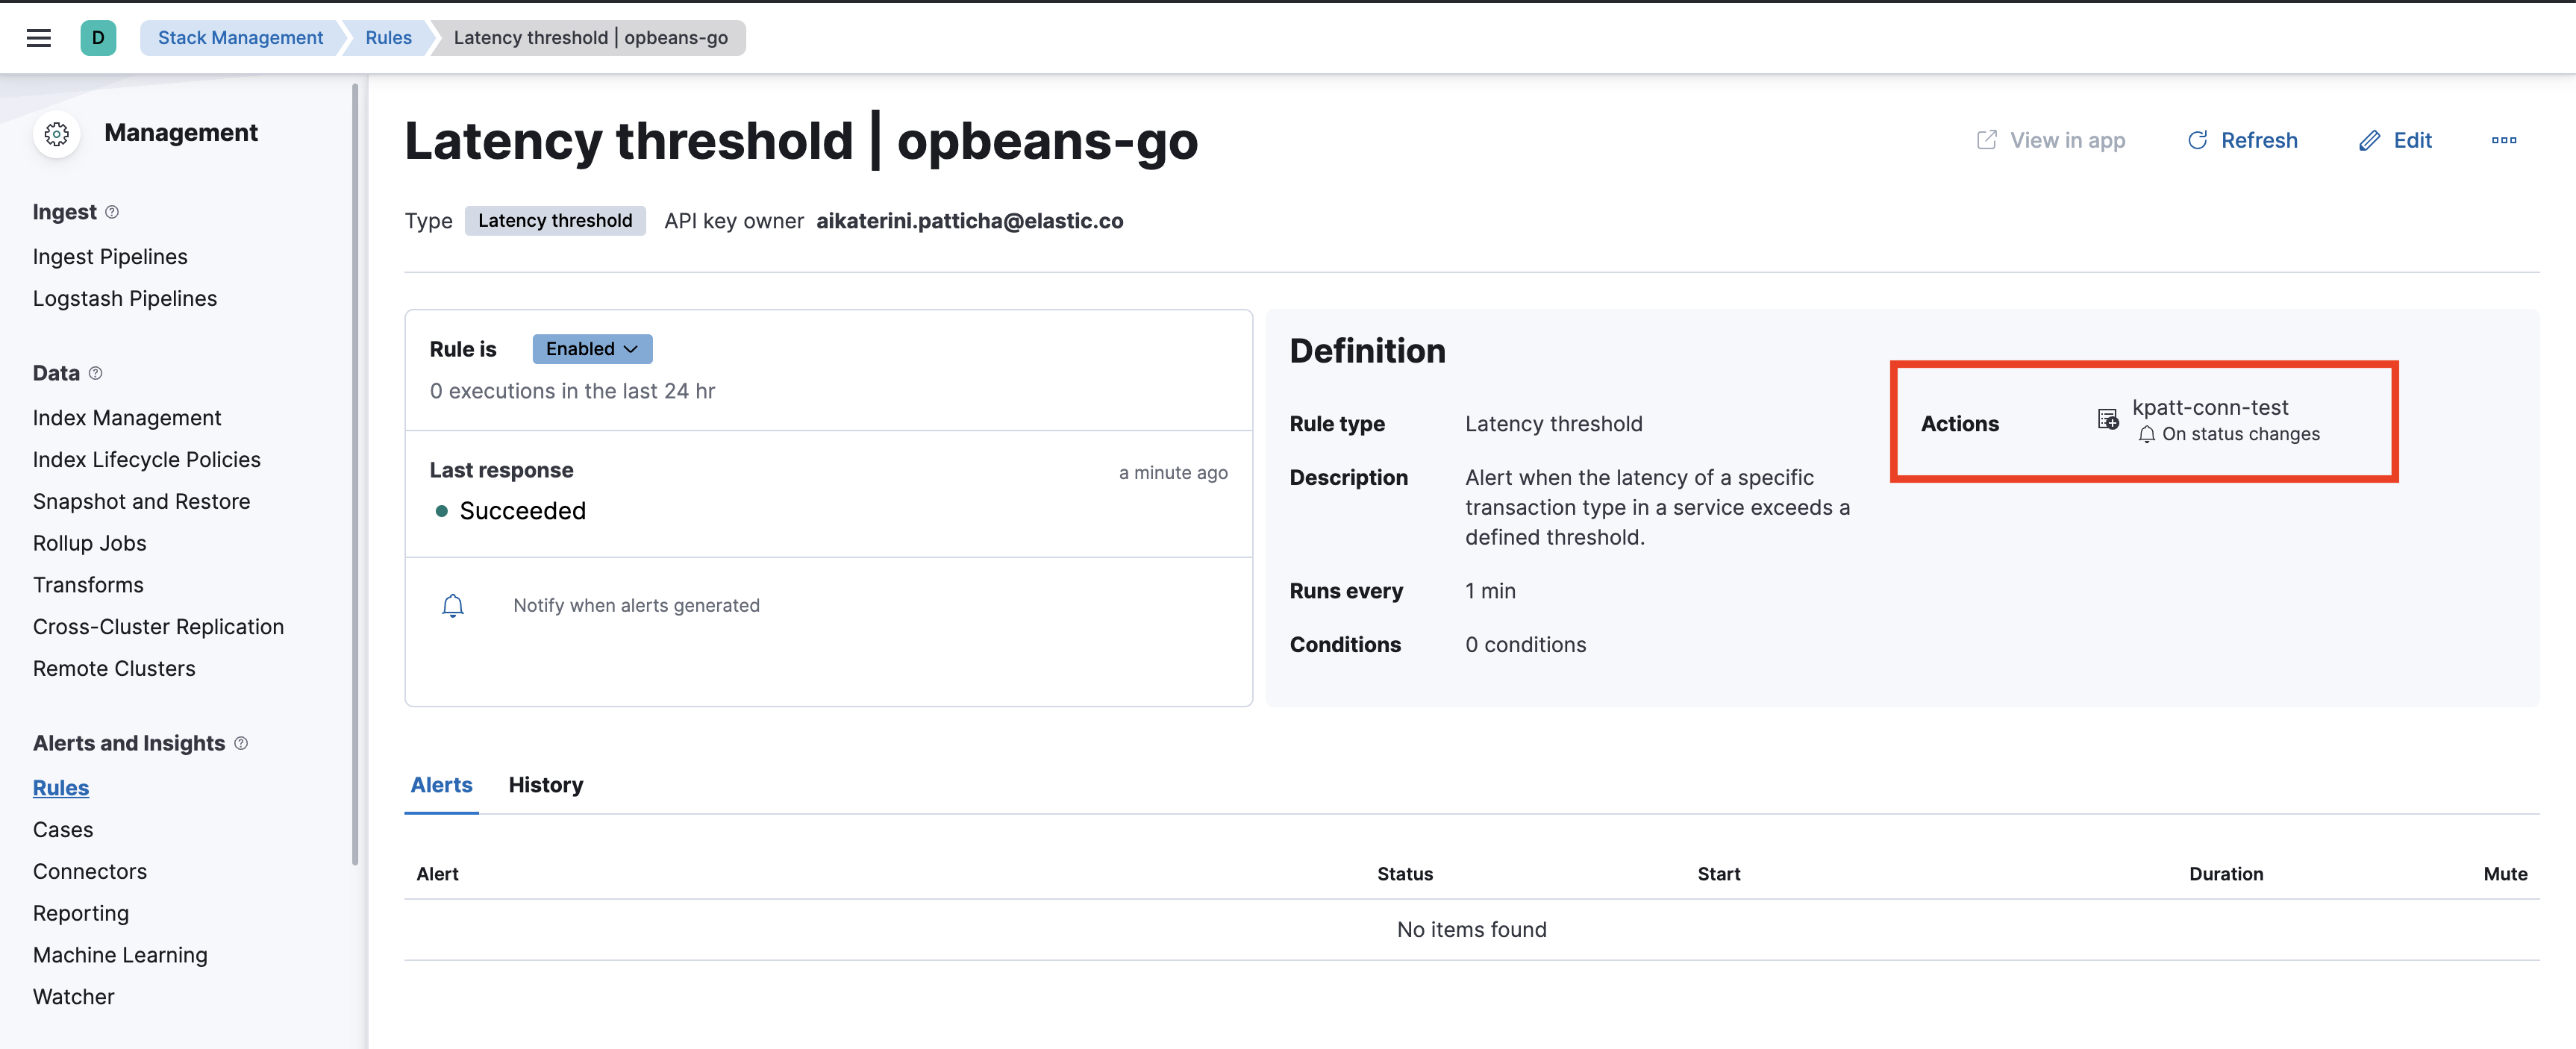Open Transforms in sidebar
Image resolution: width=2576 pixels, height=1049 pixels.
(x=88, y=585)
